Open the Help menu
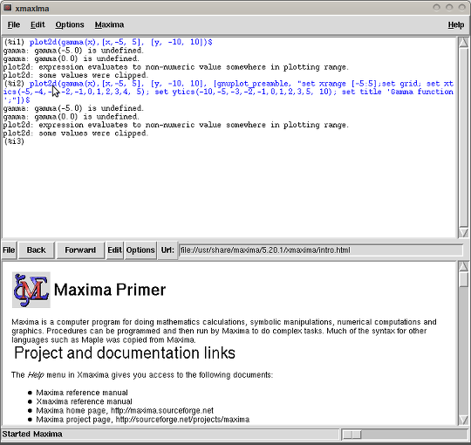The image size is (471, 445). (x=455, y=24)
